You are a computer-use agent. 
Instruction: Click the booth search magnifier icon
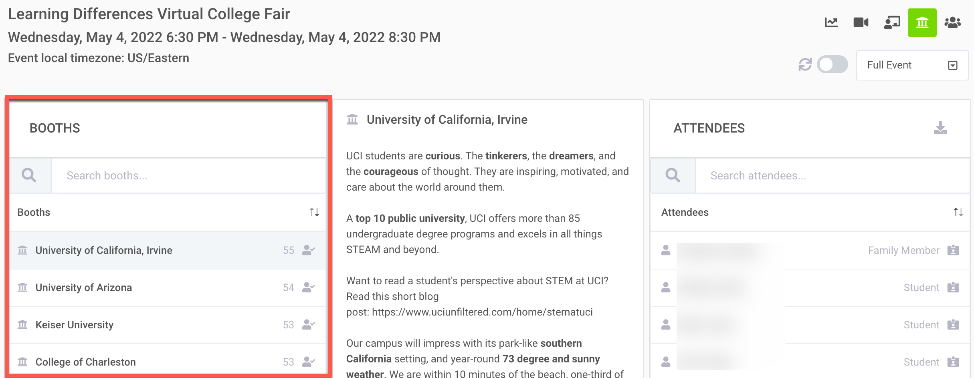[x=29, y=176]
